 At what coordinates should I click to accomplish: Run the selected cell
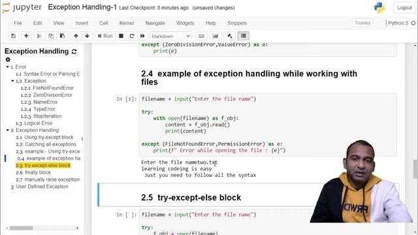(x=105, y=36)
